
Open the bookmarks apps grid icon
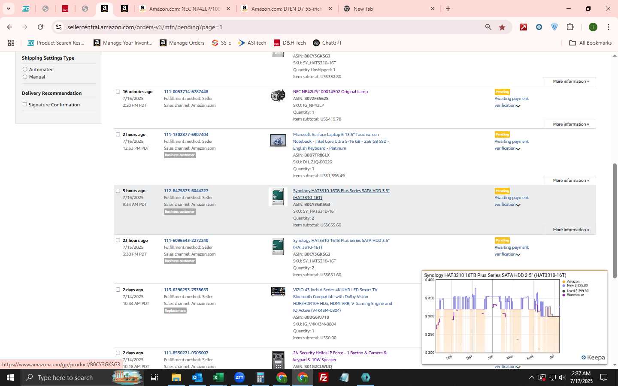tap(11, 43)
